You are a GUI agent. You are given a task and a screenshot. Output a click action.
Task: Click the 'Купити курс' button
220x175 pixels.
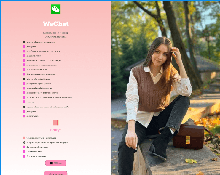56,173
